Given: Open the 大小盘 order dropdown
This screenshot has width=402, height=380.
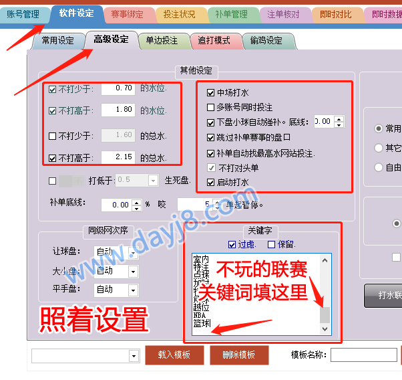Looking at the screenshot, I should [x=133, y=272].
